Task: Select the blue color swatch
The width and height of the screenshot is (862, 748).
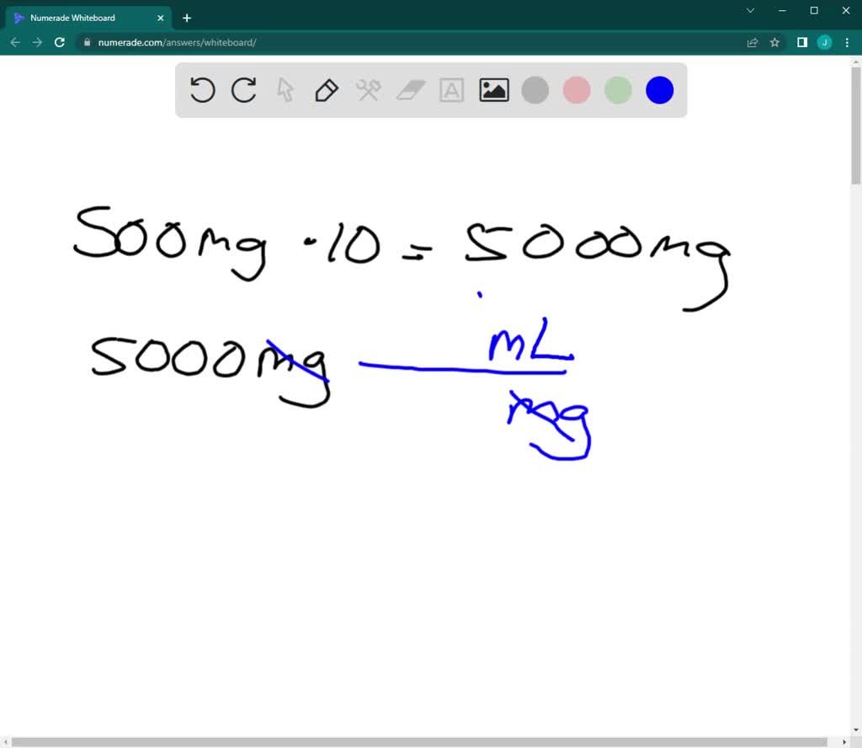Action: pyautogui.click(x=659, y=90)
